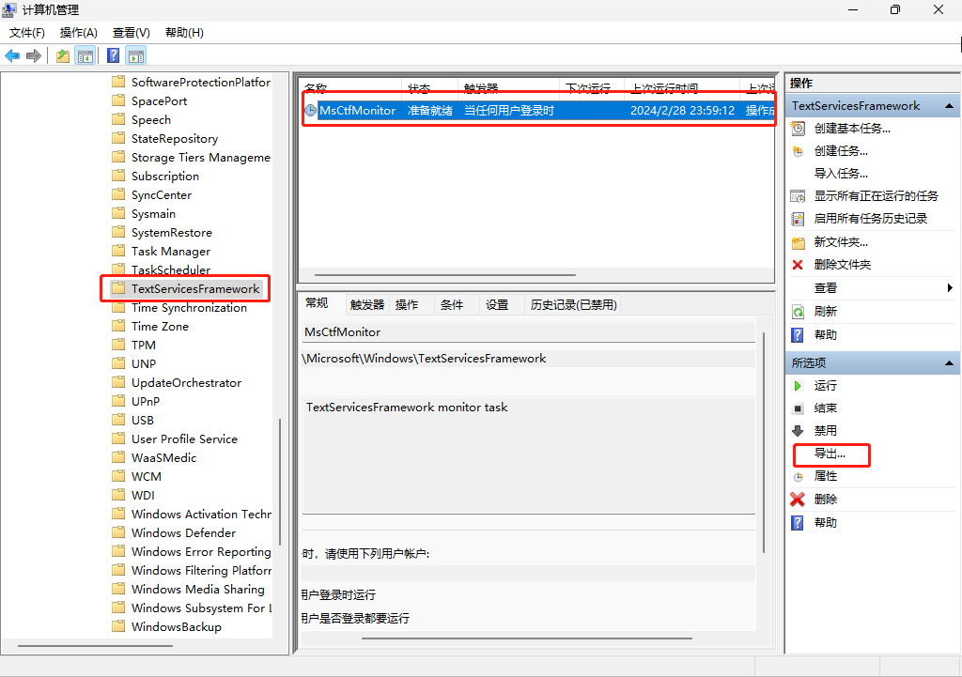
Task: Open the 操作(A) menu
Action: click(78, 32)
